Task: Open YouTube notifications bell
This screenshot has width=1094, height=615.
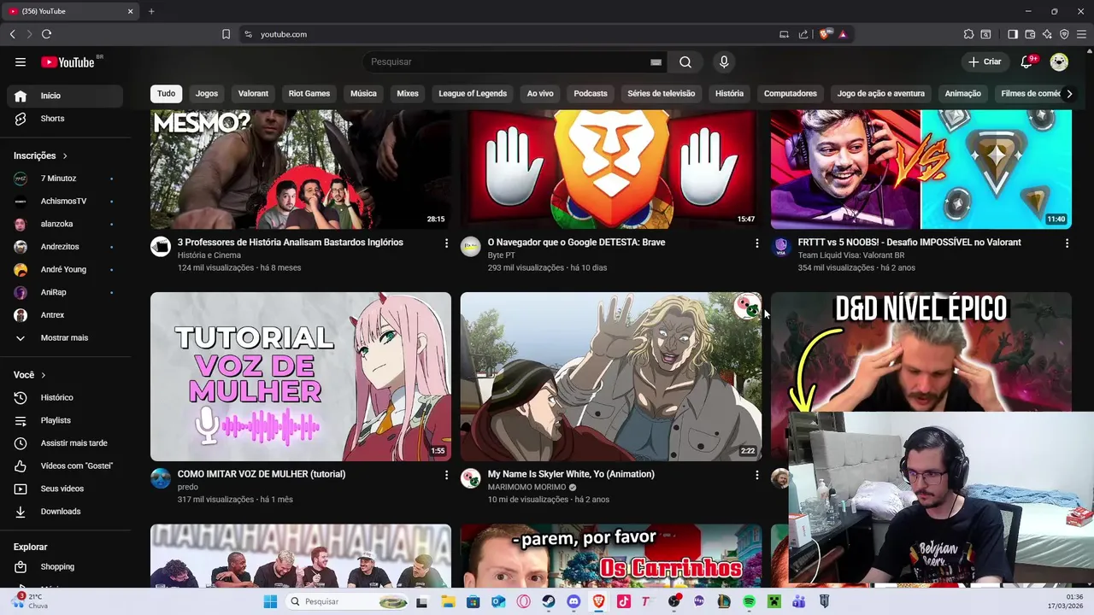Action: click(1027, 61)
